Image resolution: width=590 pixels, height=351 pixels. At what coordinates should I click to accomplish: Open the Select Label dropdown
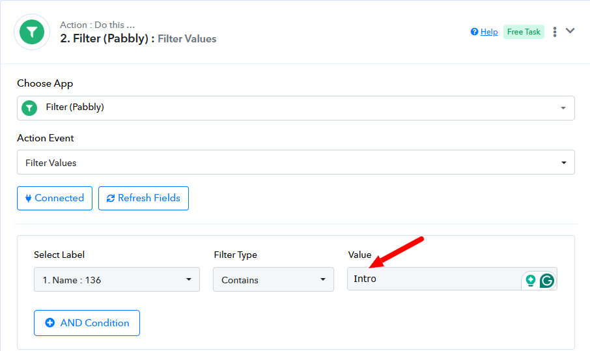click(x=117, y=279)
